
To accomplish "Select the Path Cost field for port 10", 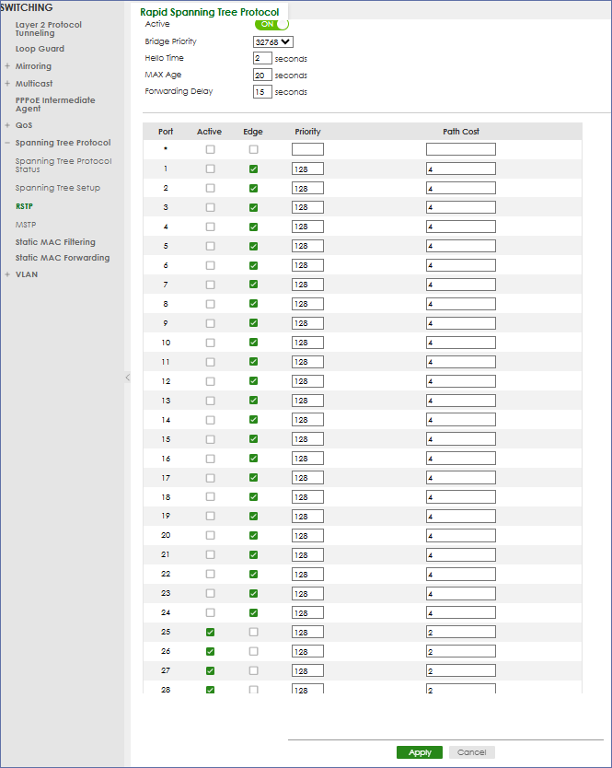I will pos(460,343).
